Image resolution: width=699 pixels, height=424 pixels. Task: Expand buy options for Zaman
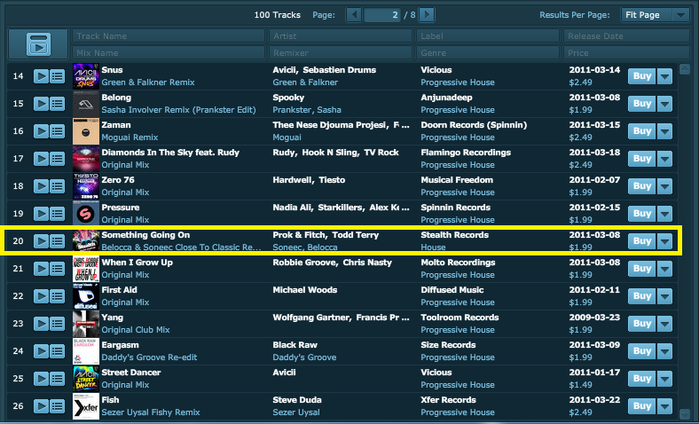664,131
